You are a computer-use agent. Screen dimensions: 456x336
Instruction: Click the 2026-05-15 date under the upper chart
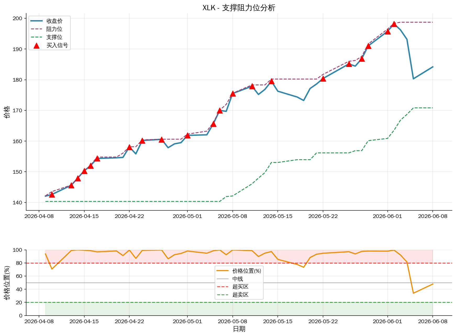[x=278, y=216]
